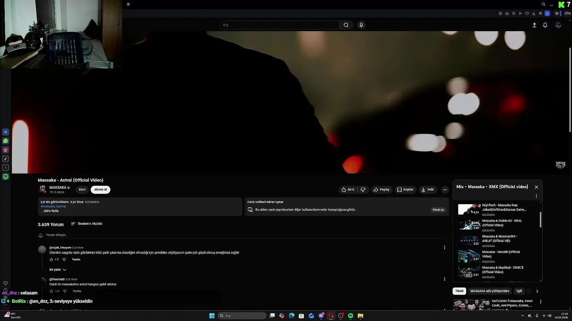Open YouTube notifications bell
This screenshot has width=572, height=321.
(545, 25)
